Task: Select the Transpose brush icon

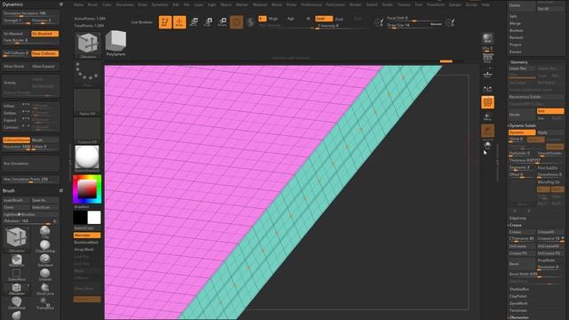Action: click(x=45, y=303)
